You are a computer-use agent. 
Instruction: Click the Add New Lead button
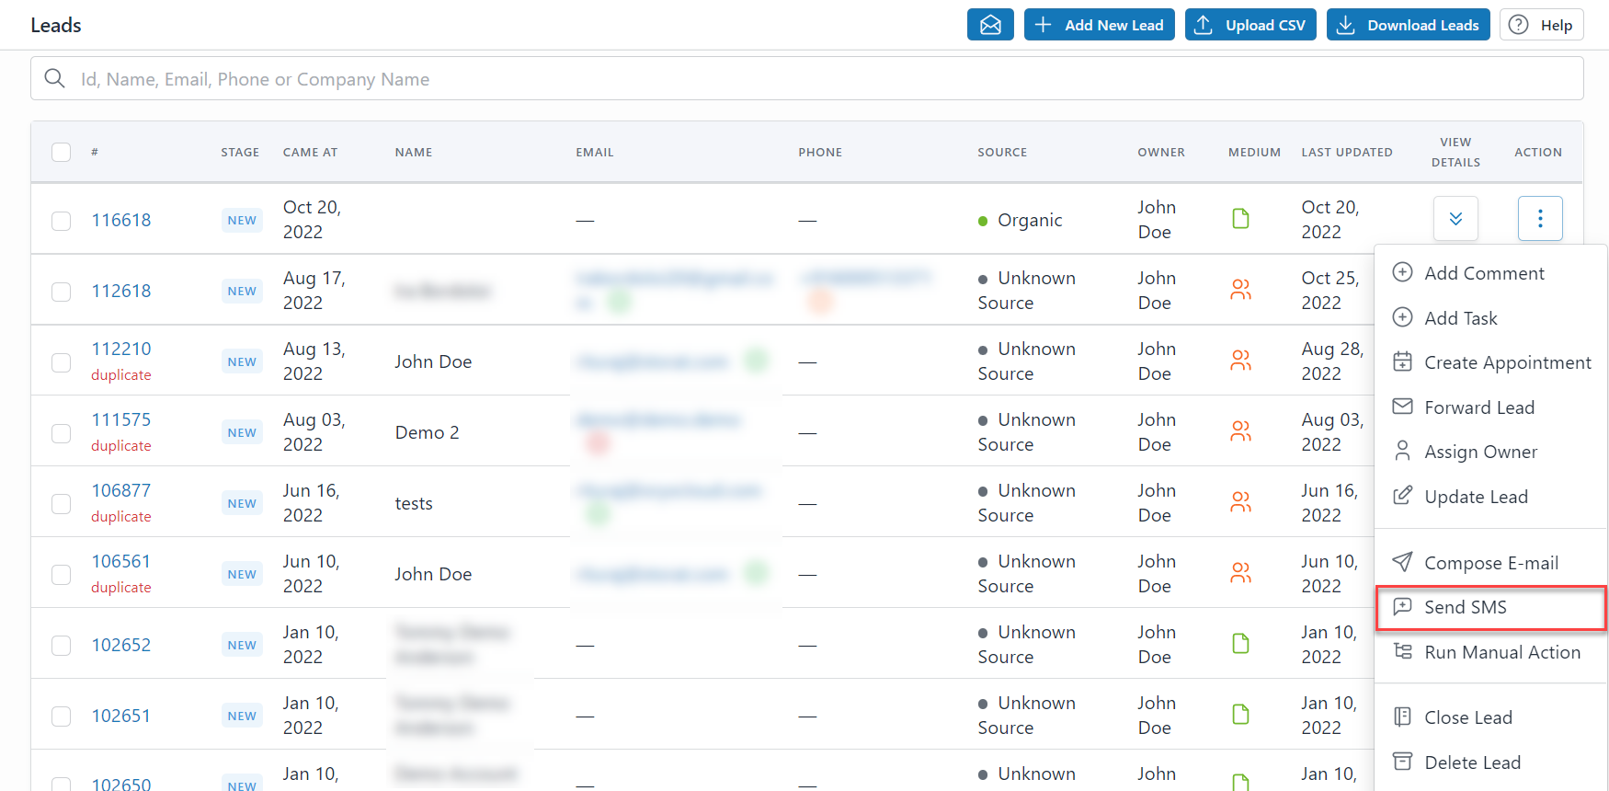tap(1099, 25)
